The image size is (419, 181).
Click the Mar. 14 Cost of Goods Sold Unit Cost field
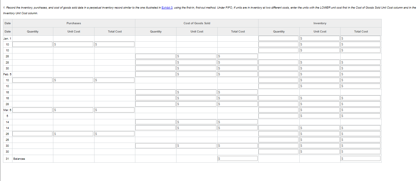click(x=196, y=121)
